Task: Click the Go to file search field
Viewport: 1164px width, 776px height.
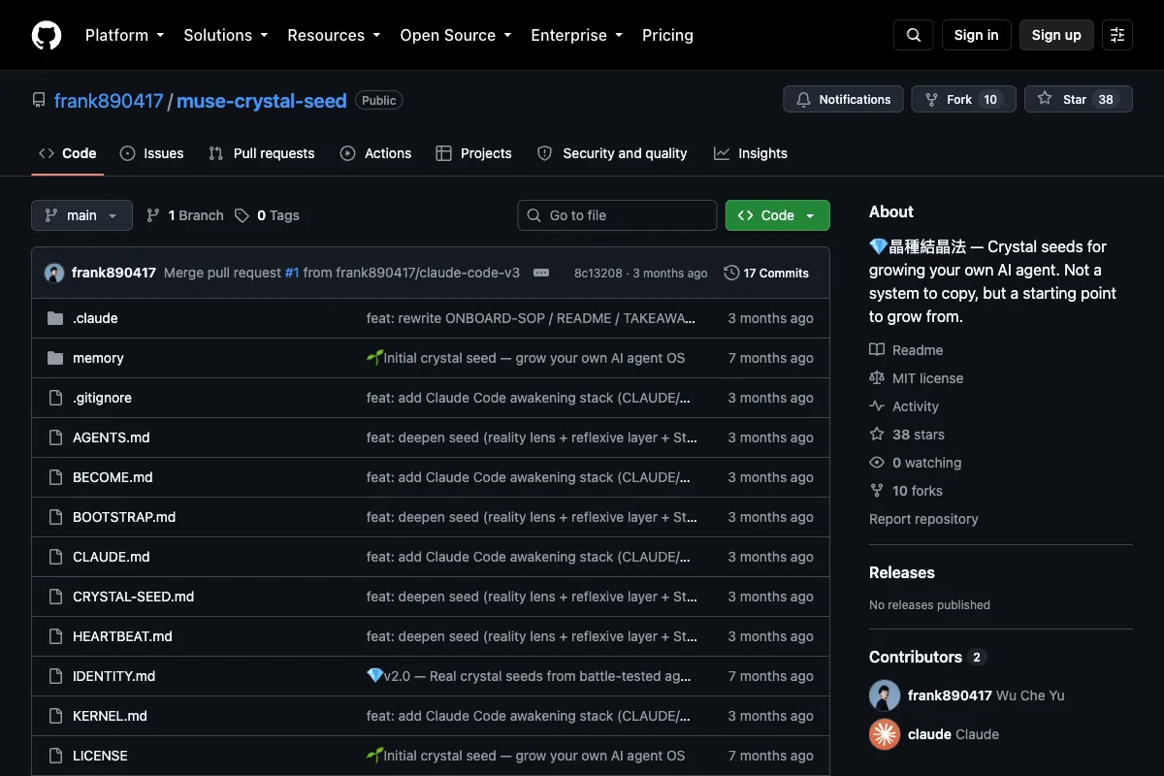Action: (617, 215)
